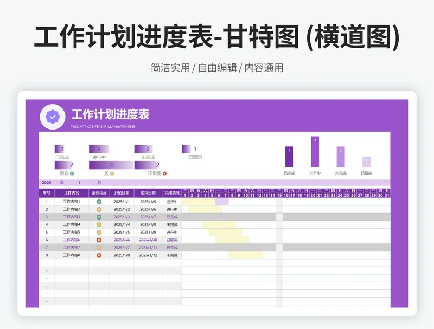Click the Gantt bar for 工作内容4
Screen dimensions: 434x329
click(x=219, y=224)
